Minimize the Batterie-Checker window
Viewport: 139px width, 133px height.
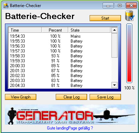(x=108, y=6)
